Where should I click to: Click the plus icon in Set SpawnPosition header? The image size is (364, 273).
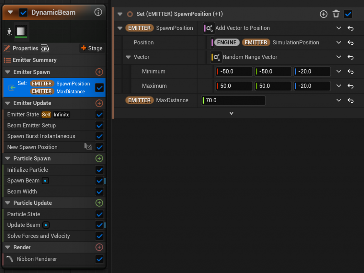tap(323, 14)
